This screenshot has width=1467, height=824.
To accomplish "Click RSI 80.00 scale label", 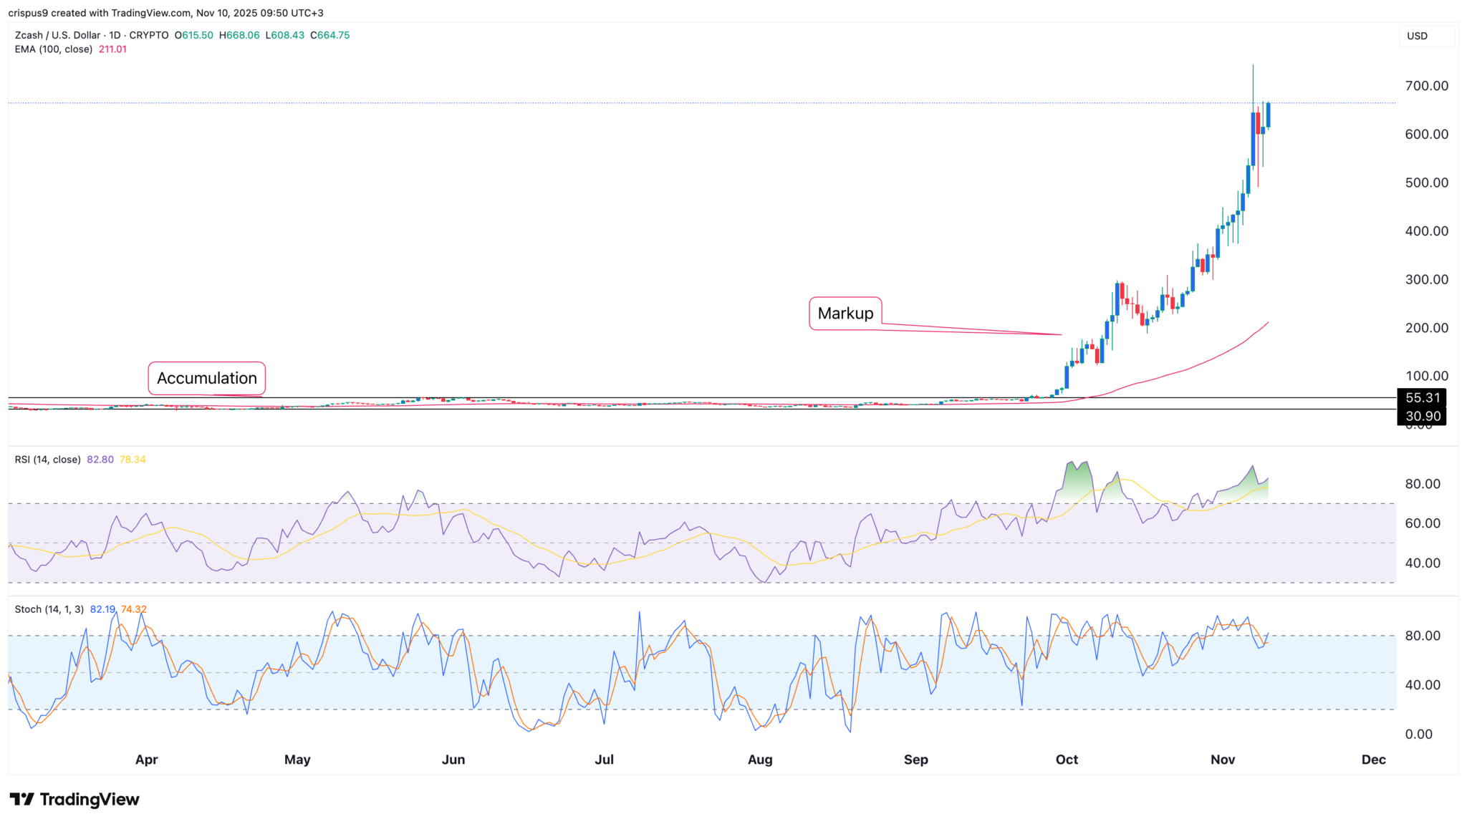I will coord(1422,484).
